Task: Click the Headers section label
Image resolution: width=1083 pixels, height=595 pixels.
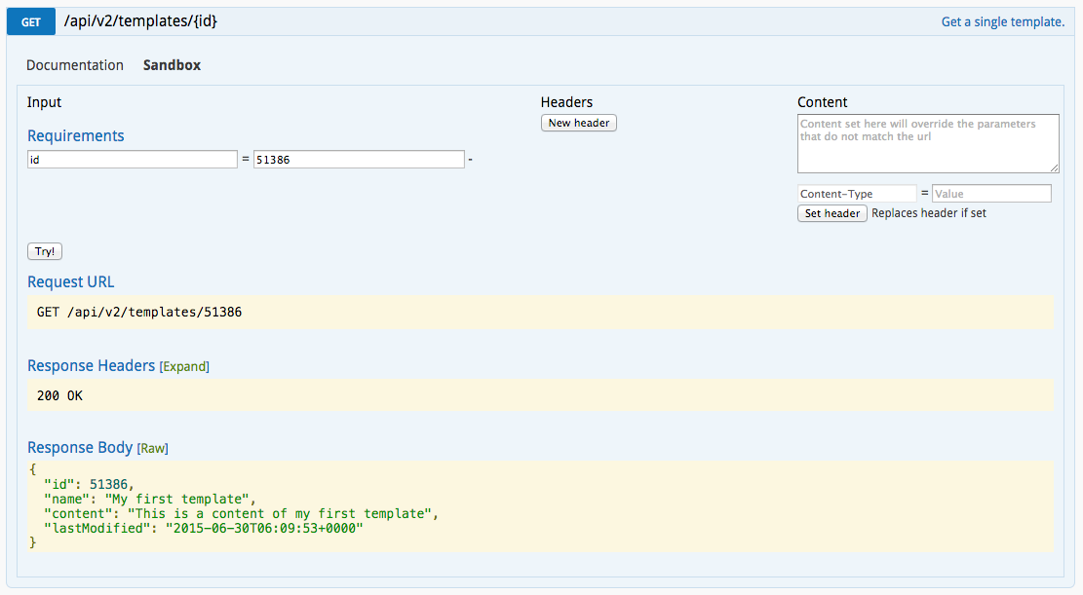Action: click(x=566, y=102)
